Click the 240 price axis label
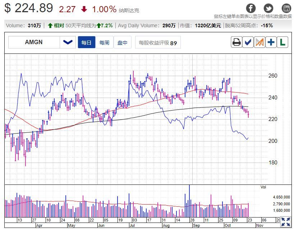The height and width of the screenshot is (229, 294). [273, 97]
